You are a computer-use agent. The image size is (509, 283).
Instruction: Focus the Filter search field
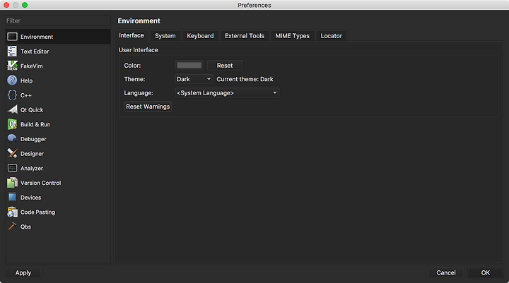coord(58,20)
